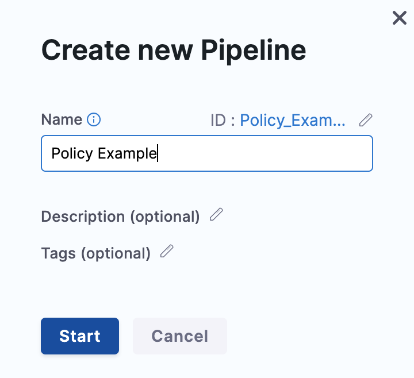Add tags using the Tags pencil icon
The height and width of the screenshot is (378, 414).
167,252
